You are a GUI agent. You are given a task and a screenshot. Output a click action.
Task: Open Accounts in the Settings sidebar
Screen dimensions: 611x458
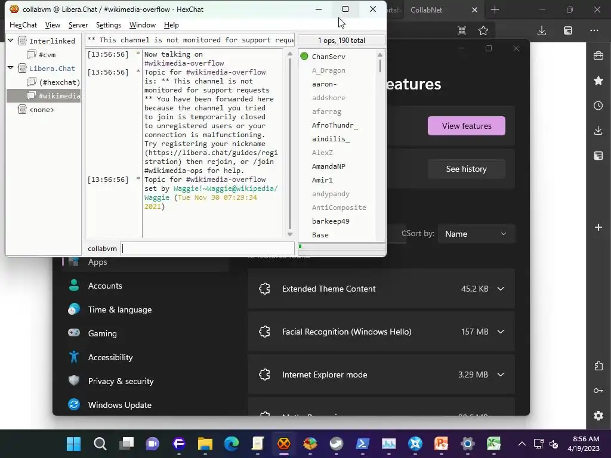105,286
